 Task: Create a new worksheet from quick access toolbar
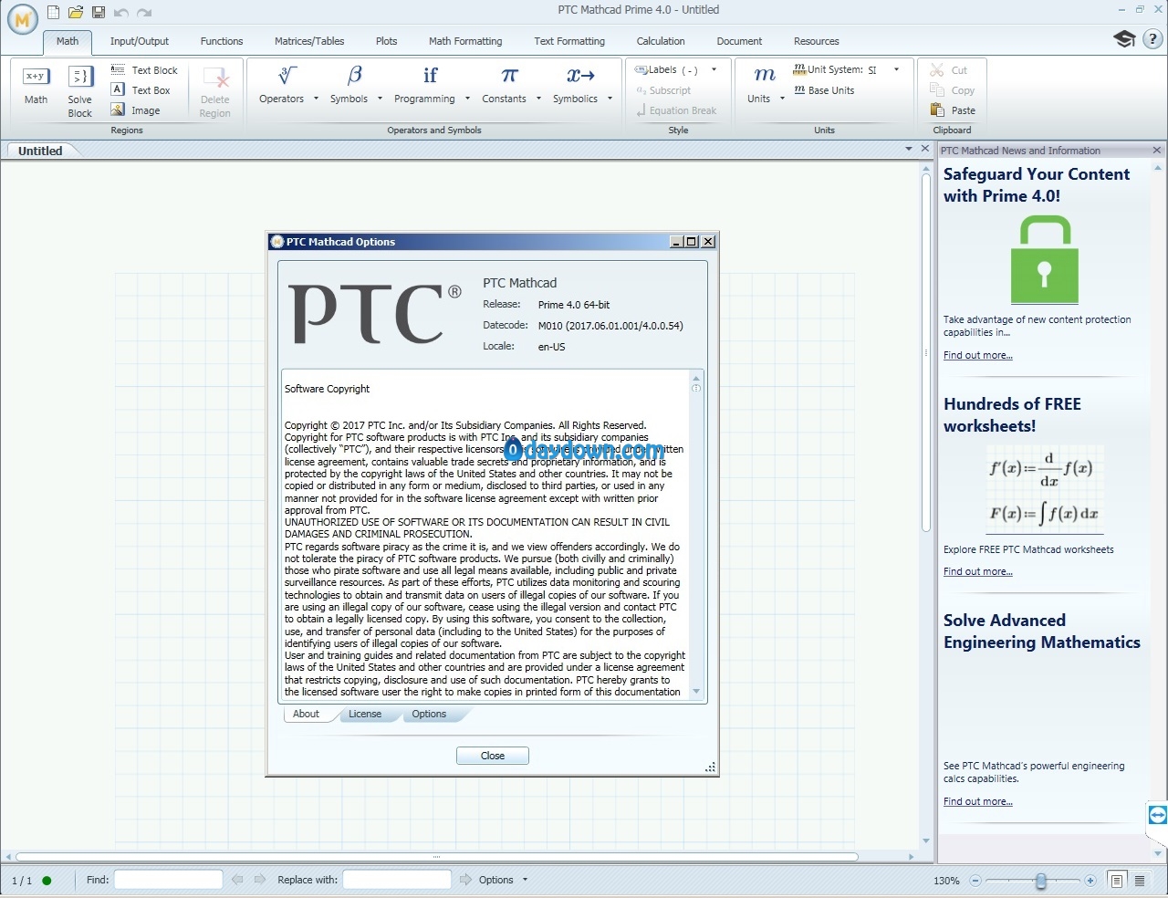[x=54, y=13]
